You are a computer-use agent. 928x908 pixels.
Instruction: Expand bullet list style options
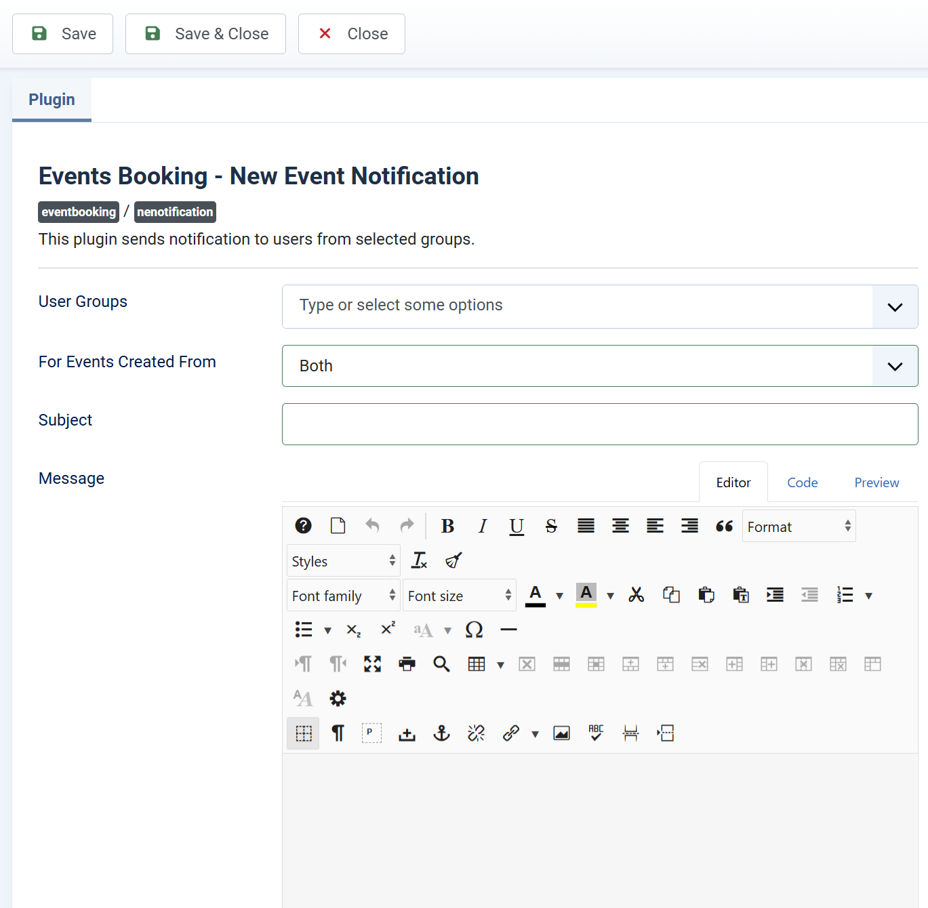tap(327, 630)
